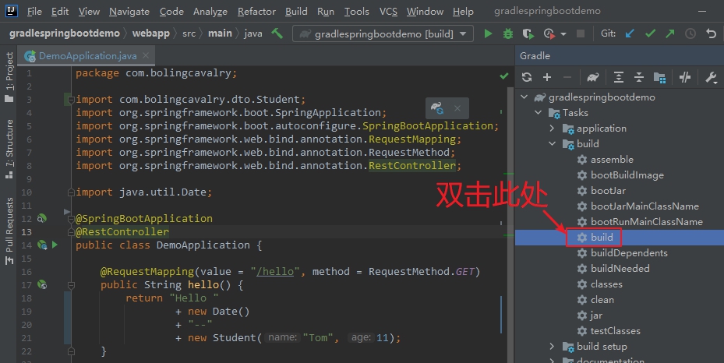Click Git Commit green checkmark
This screenshot has height=363, width=724.
pyautogui.click(x=650, y=33)
